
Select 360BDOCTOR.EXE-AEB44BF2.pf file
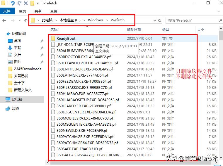point(84,57)
